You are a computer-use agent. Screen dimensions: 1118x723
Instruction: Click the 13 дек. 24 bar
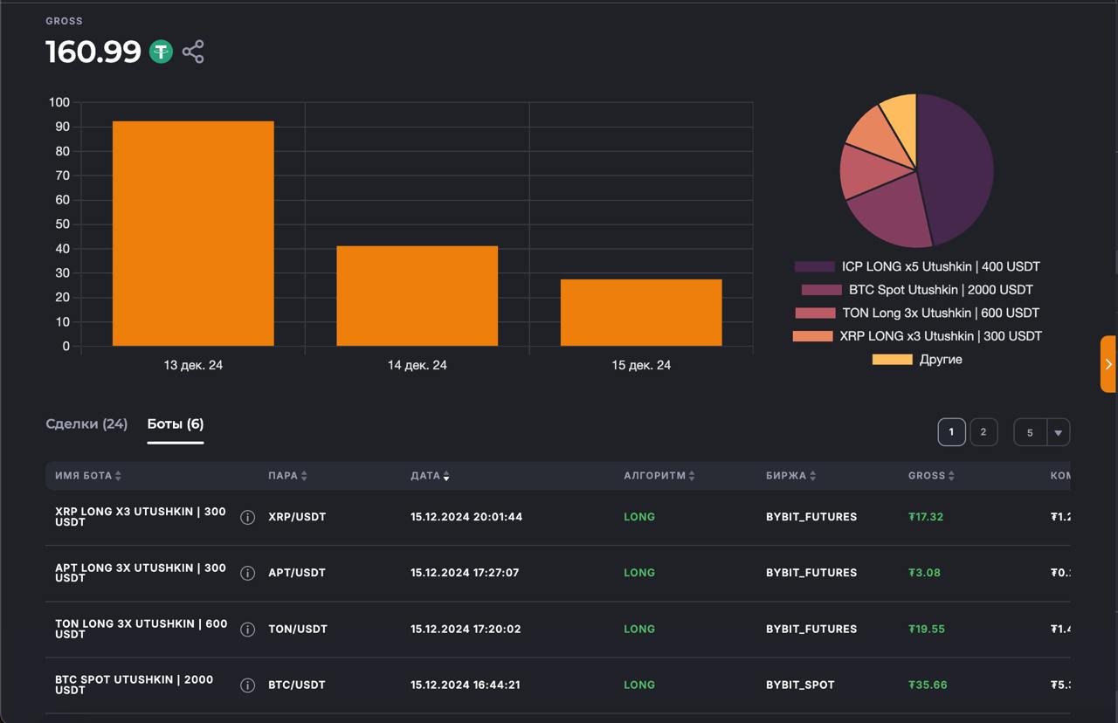click(193, 233)
